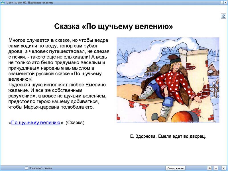Click the window title Урок 02. Народные сказки

(x=30, y=3)
